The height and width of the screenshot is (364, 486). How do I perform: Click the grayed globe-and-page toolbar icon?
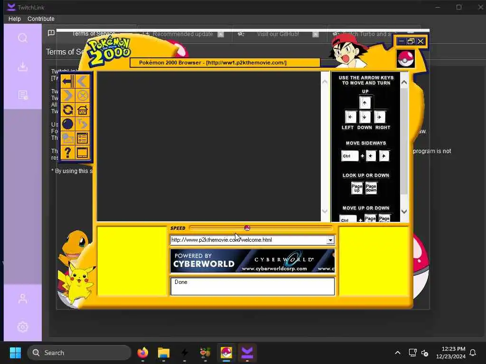(67, 138)
